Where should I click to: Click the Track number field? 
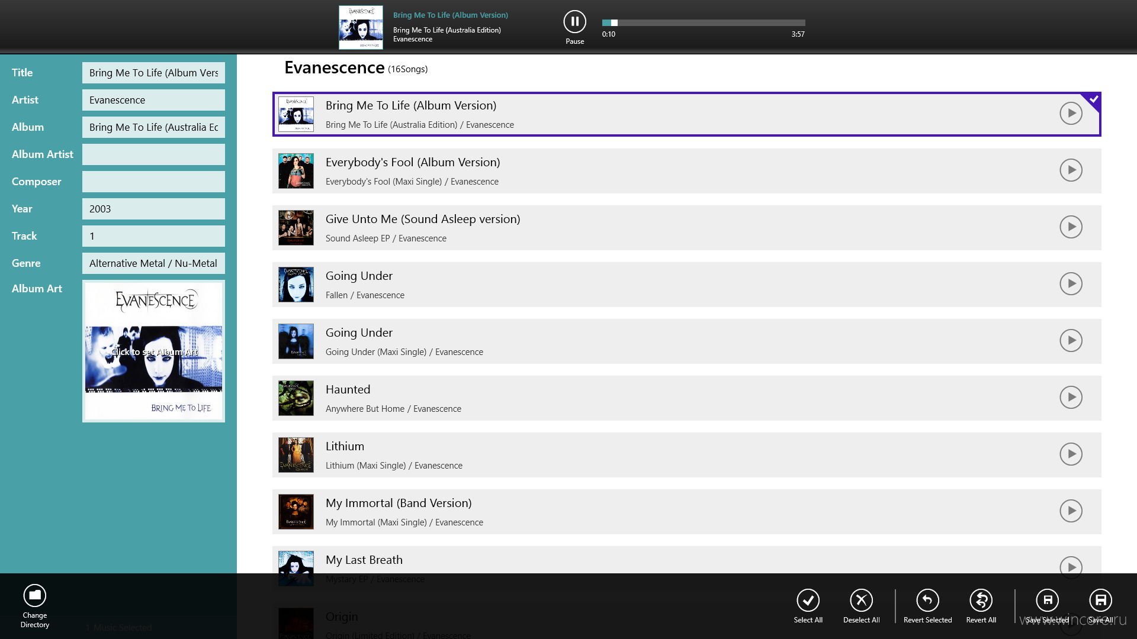tap(153, 236)
